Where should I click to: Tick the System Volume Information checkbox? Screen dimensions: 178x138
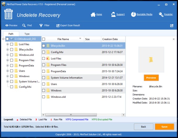tap(44, 78)
